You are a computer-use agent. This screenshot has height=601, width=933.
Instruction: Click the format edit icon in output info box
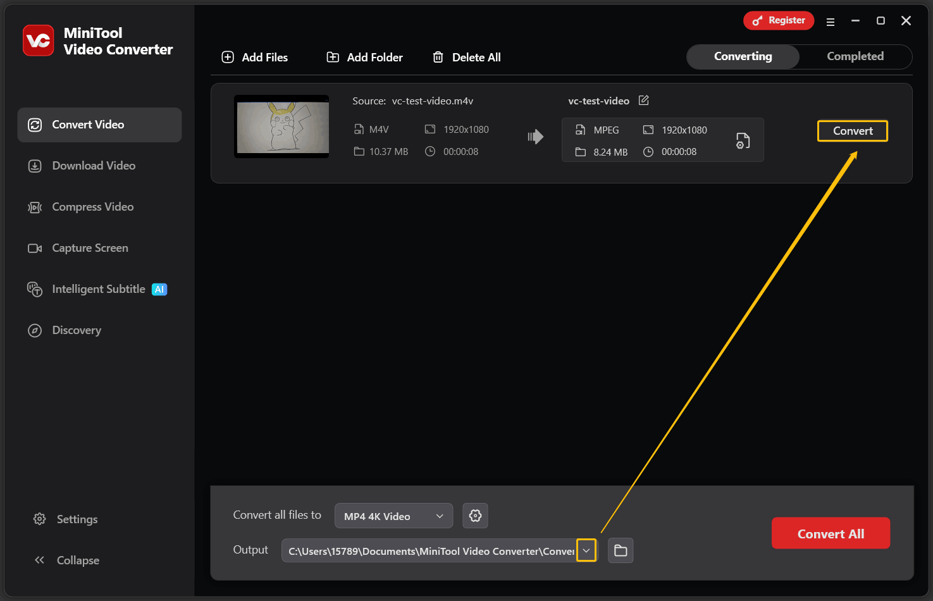742,142
